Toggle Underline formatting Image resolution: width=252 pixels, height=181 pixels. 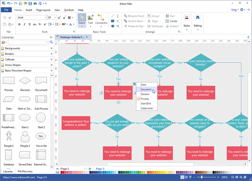pos(29,24)
